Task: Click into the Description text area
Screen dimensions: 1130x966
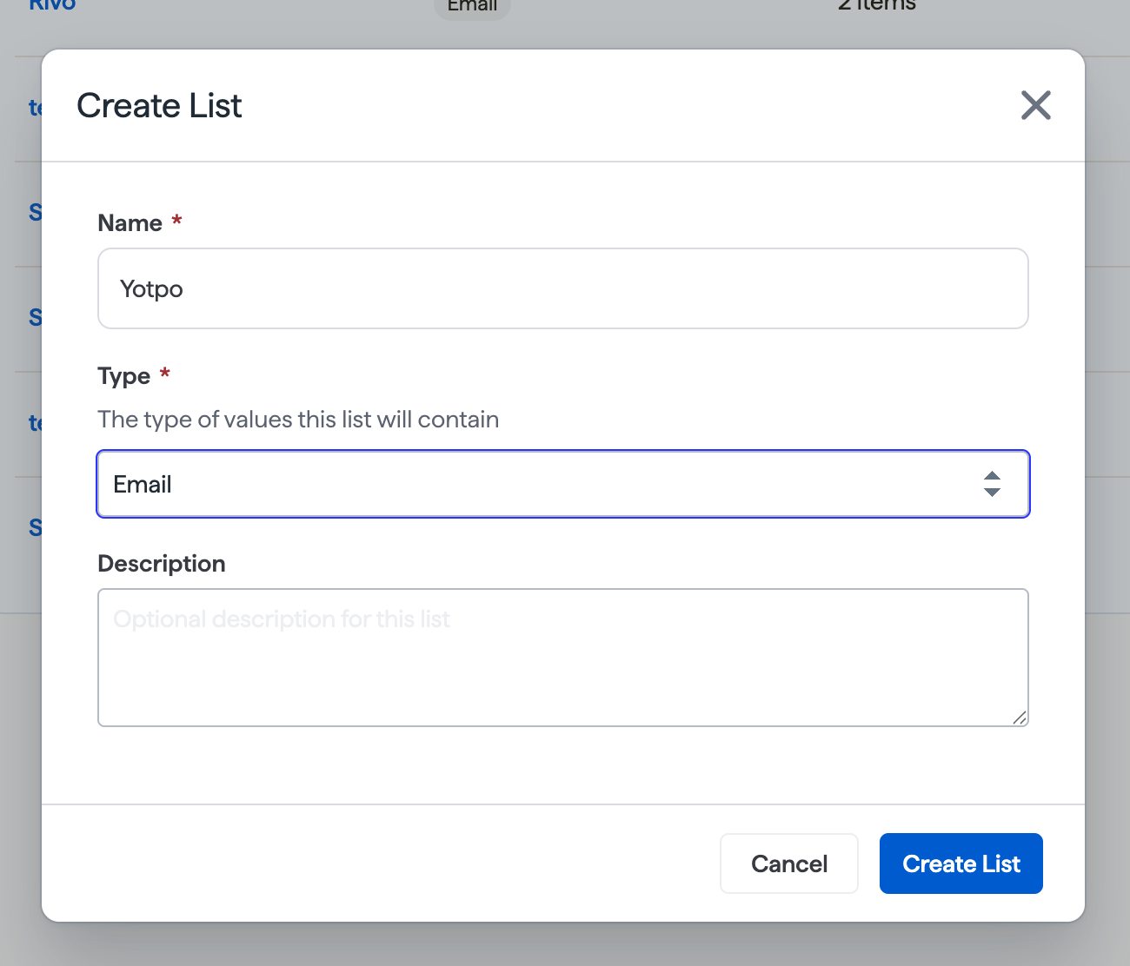Action: (x=563, y=658)
